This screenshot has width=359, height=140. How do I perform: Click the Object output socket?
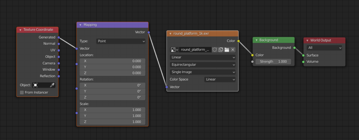tap(59, 56)
